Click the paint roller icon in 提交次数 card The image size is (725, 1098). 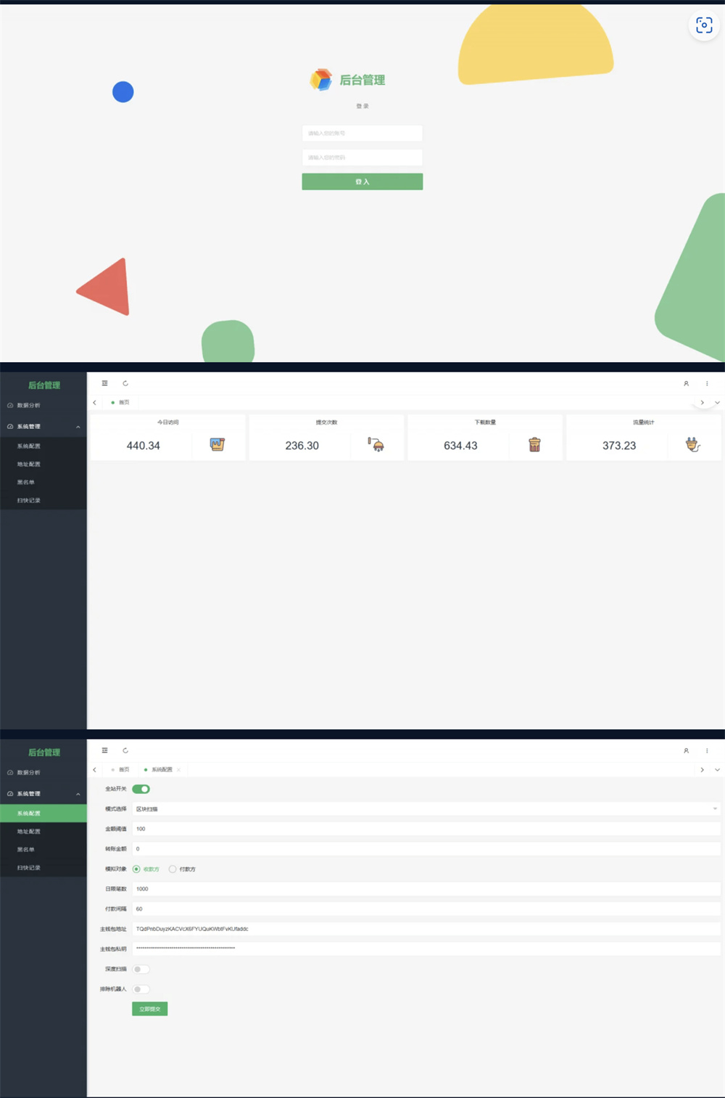point(376,445)
